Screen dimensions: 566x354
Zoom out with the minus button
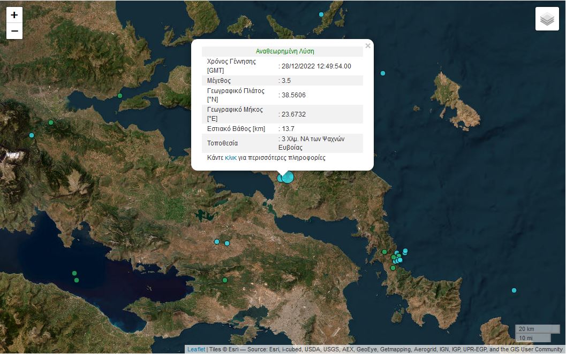[14, 31]
